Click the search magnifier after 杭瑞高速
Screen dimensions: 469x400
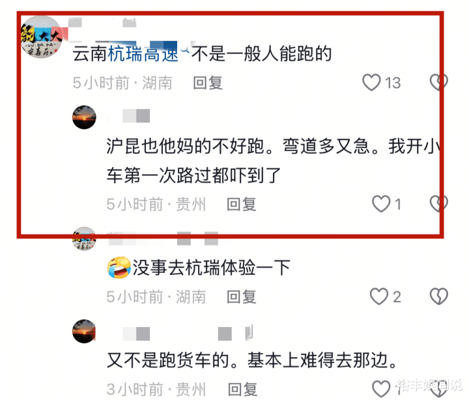tap(186, 49)
